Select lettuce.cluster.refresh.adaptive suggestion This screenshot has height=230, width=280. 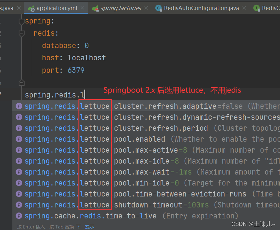[x=146, y=106]
